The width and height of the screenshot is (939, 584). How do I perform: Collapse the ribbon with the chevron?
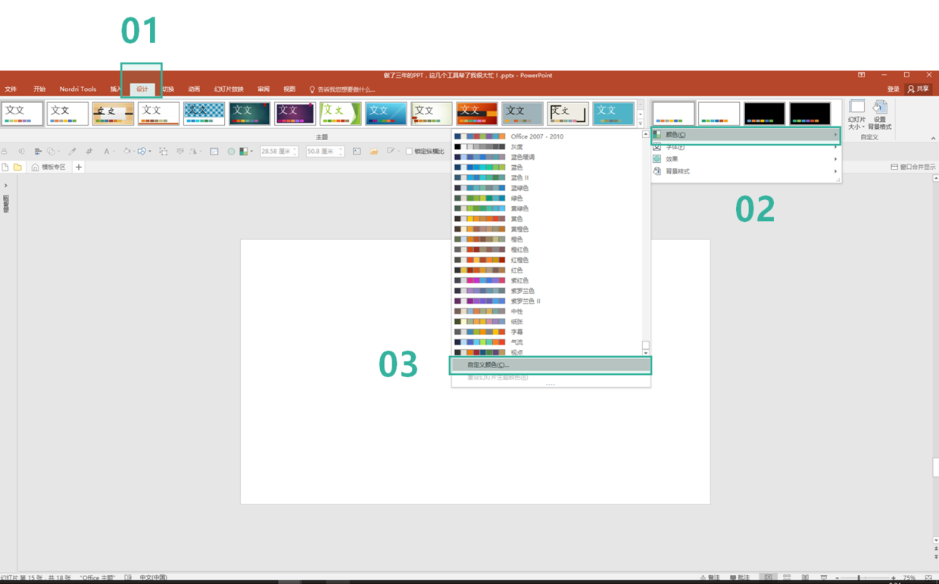point(933,139)
